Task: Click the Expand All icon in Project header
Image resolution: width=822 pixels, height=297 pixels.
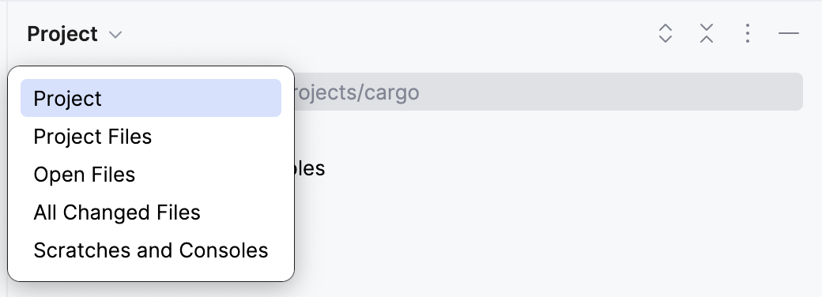Action: [666, 33]
